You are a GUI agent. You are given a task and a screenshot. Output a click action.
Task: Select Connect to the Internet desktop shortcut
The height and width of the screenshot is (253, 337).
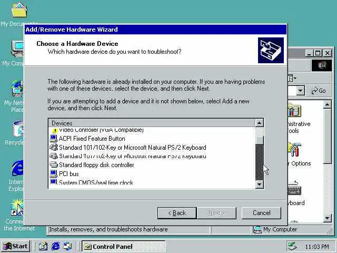click(17, 207)
